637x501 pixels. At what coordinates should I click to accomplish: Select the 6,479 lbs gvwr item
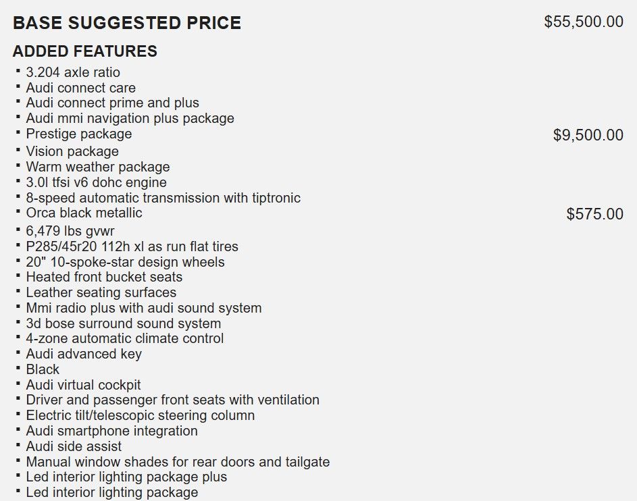(70, 231)
